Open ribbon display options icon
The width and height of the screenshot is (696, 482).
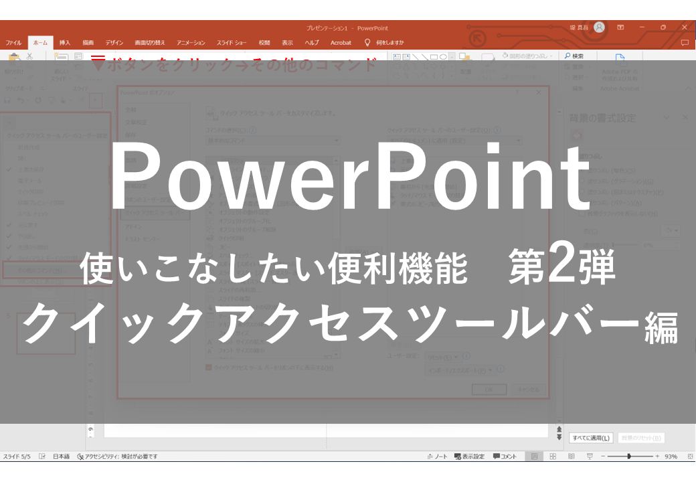620,27
